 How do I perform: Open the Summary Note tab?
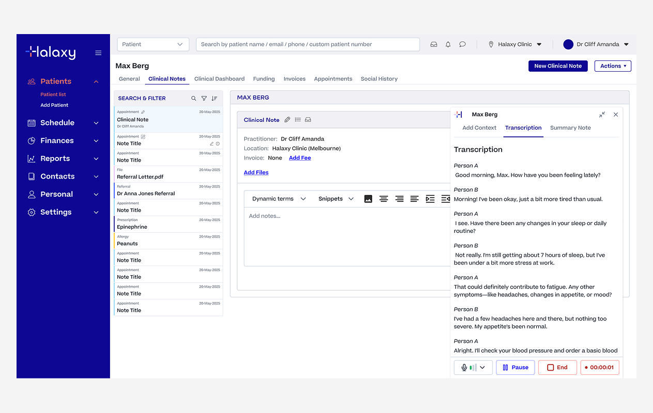(x=570, y=128)
